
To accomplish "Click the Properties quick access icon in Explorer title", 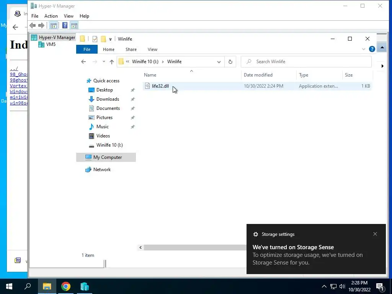I will pyautogui.click(x=95, y=39).
